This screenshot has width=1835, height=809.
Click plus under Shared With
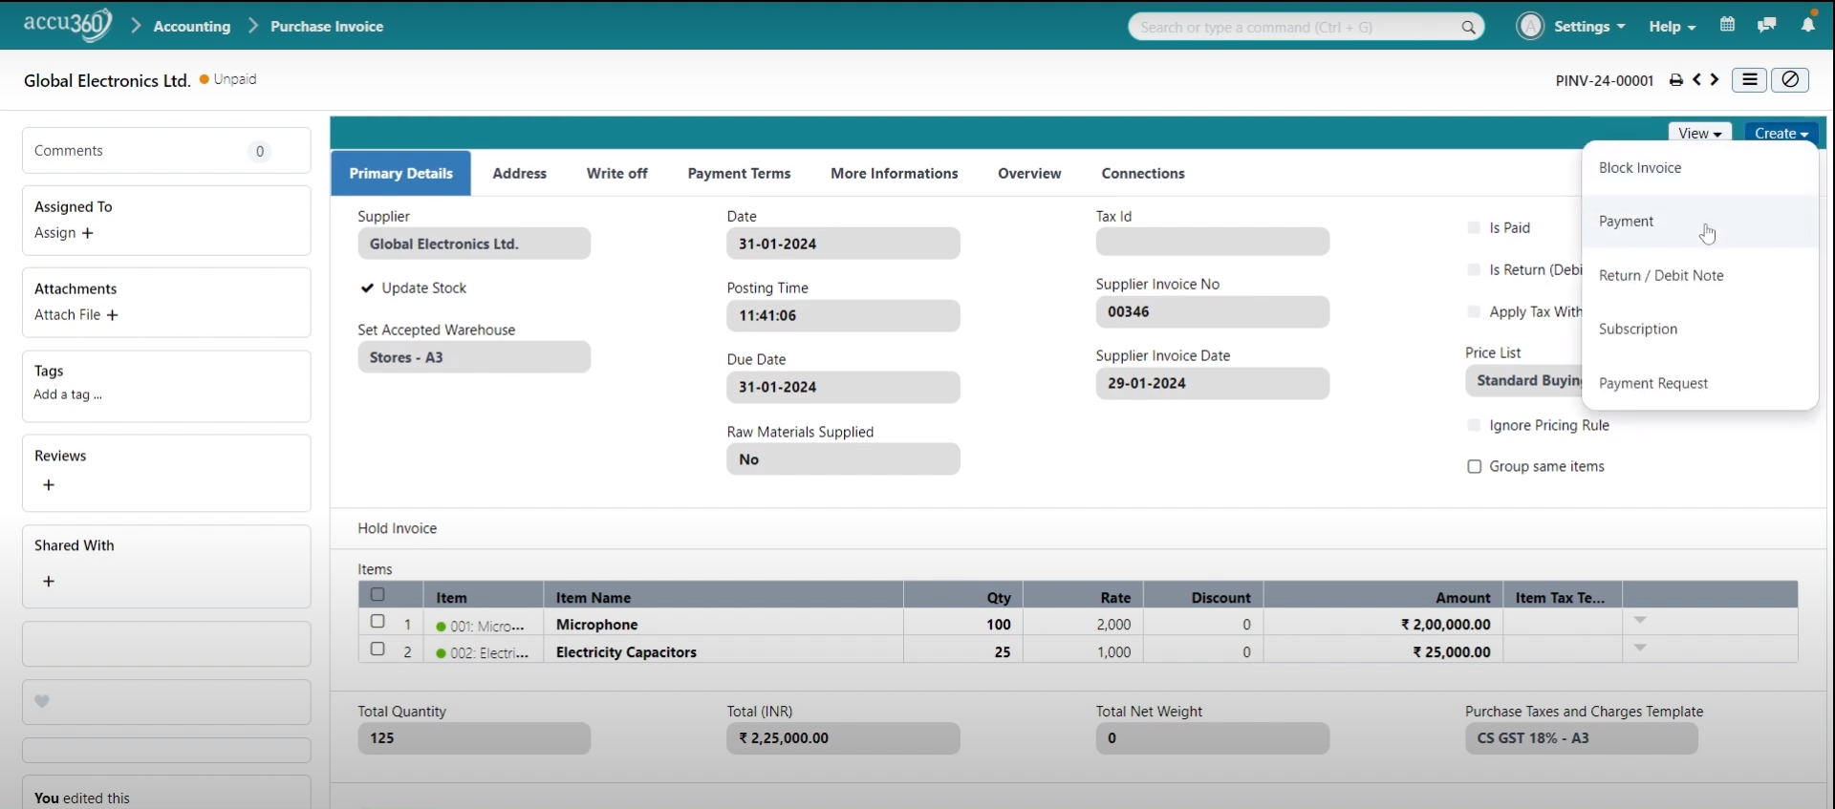(49, 582)
